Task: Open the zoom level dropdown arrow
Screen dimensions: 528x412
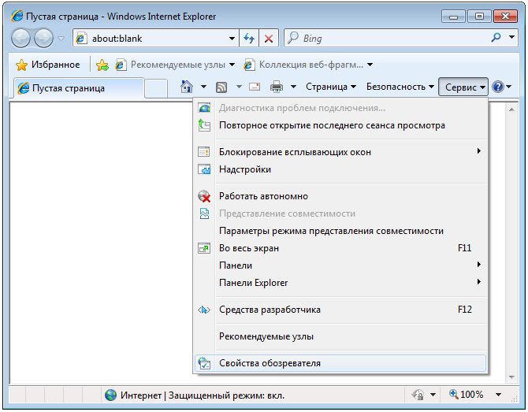Action: pyautogui.click(x=498, y=395)
